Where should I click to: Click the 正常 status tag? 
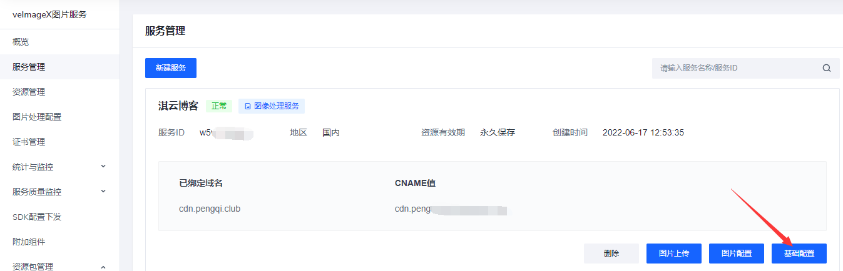coord(219,106)
